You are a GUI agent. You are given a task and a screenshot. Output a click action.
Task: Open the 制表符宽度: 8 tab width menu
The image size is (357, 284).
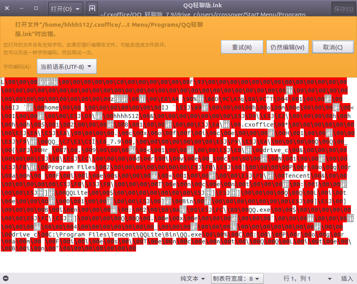pyautogui.click(x=237, y=278)
